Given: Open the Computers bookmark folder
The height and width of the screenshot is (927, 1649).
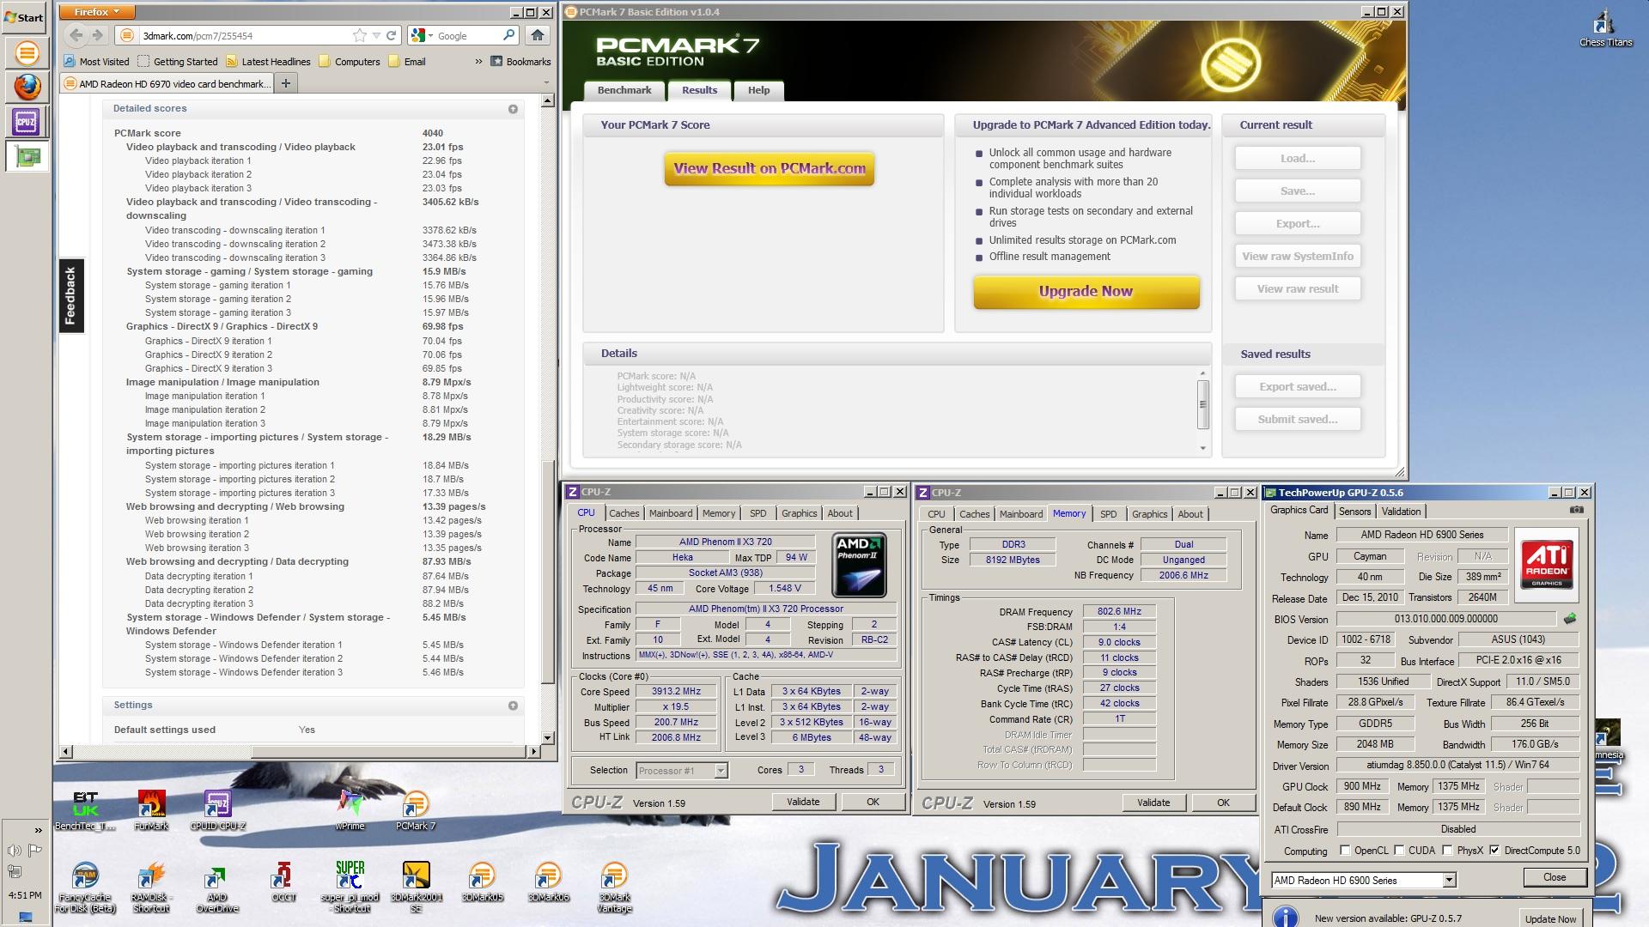Looking at the screenshot, I should [x=350, y=61].
